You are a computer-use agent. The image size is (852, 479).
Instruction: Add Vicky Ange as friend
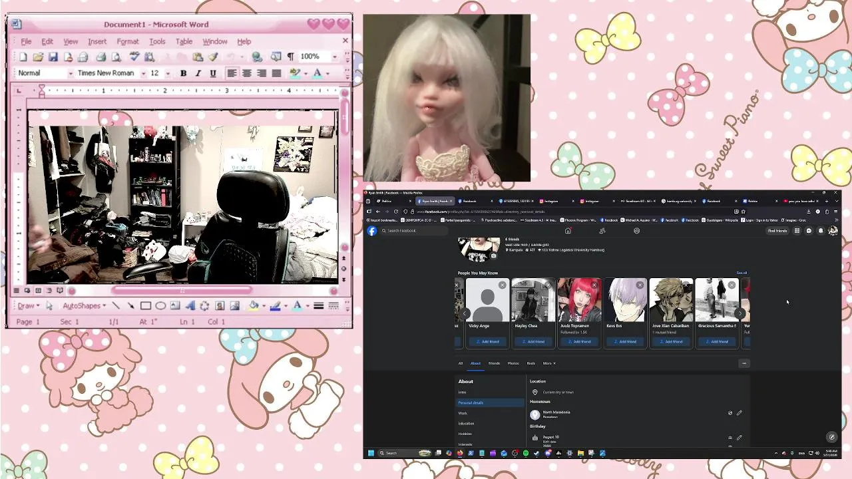point(488,341)
